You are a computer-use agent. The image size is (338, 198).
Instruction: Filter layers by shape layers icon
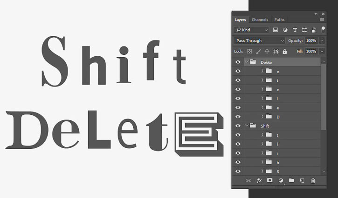click(304, 30)
